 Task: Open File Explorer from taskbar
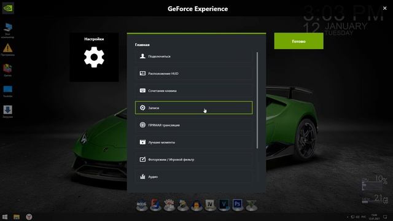[17, 217]
